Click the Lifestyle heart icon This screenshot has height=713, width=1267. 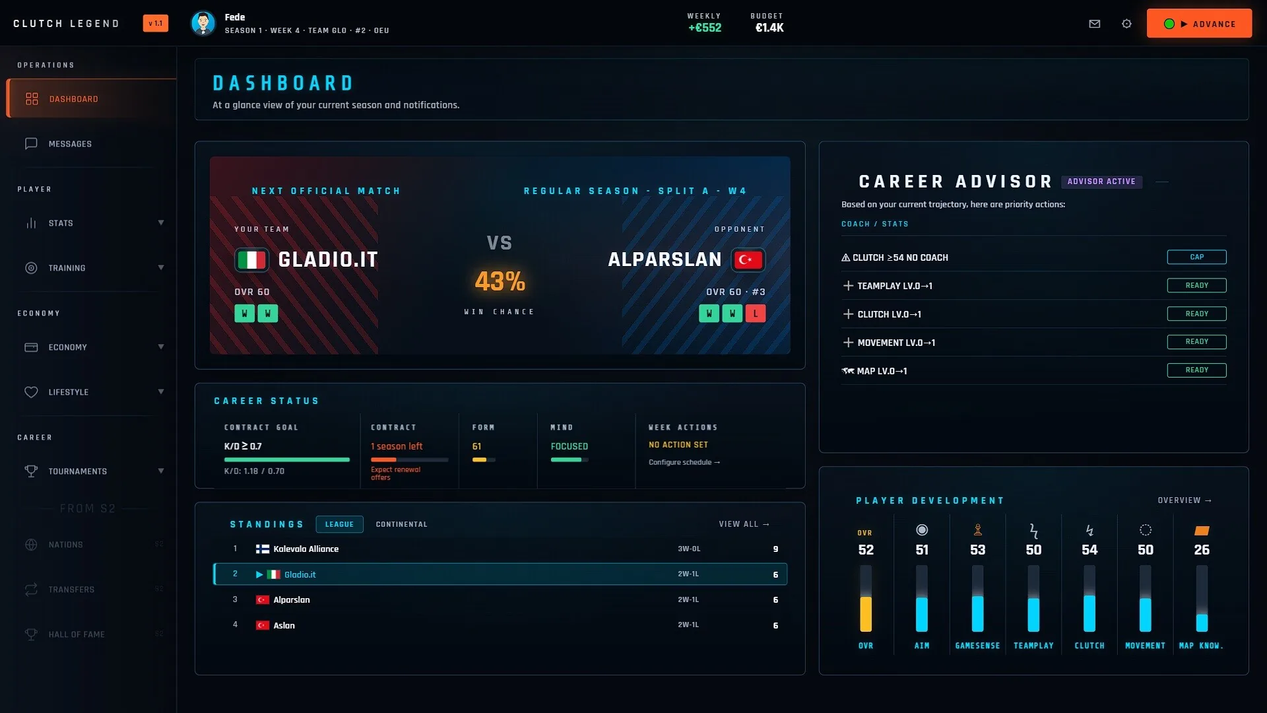pos(31,392)
